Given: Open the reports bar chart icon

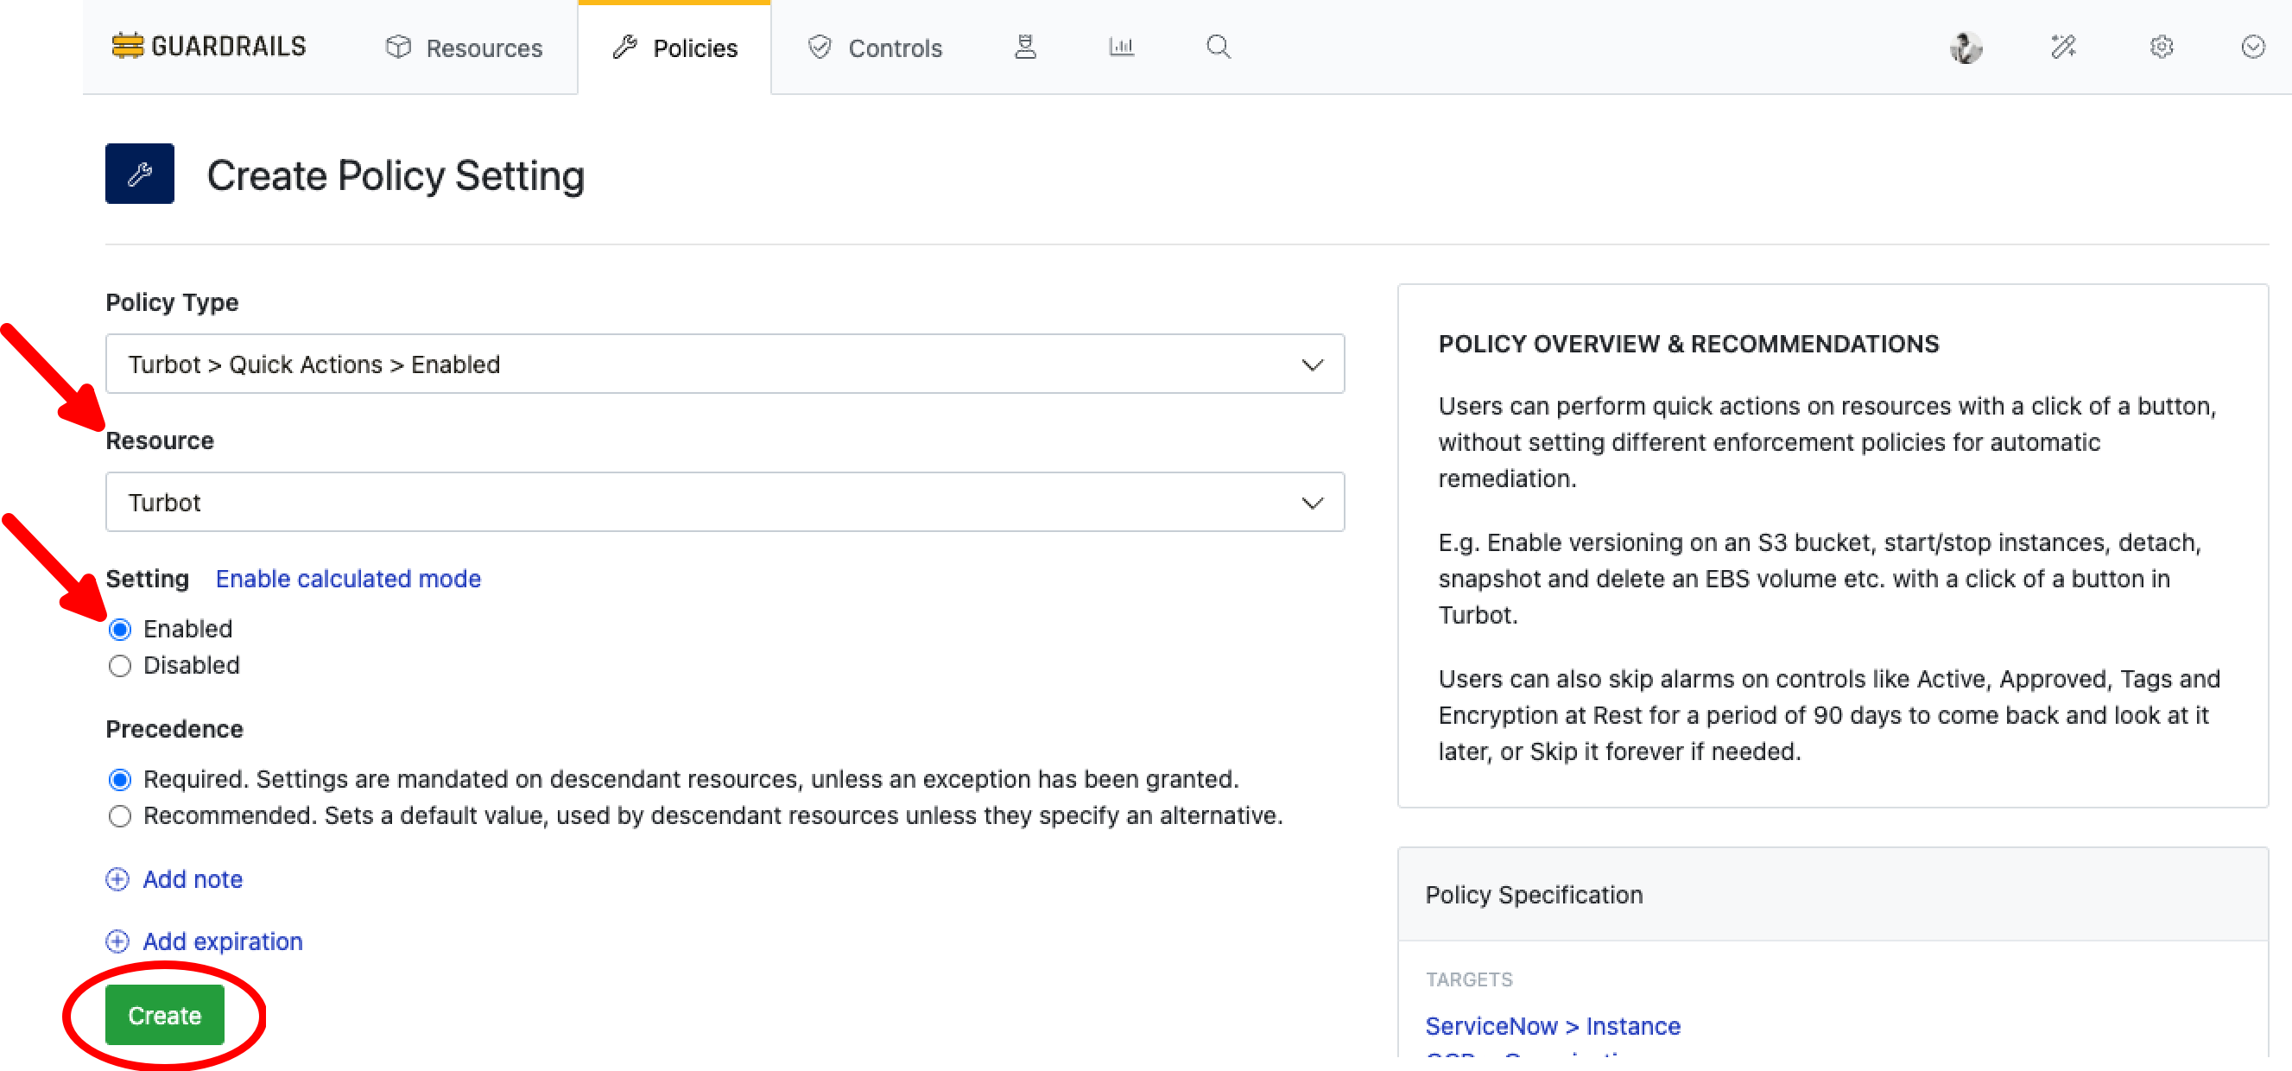Looking at the screenshot, I should pyautogui.click(x=1121, y=47).
